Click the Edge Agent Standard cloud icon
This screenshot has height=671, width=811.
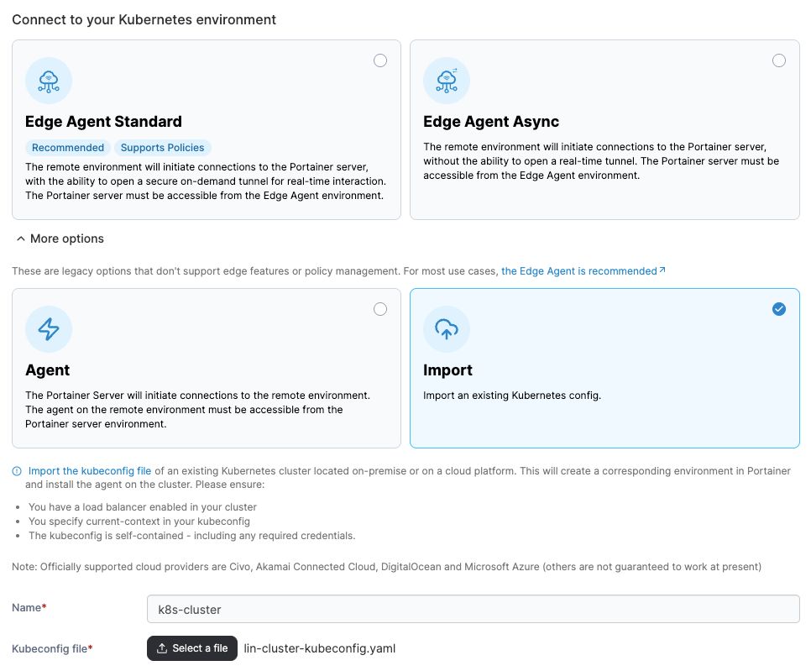(x=49, y=81)
